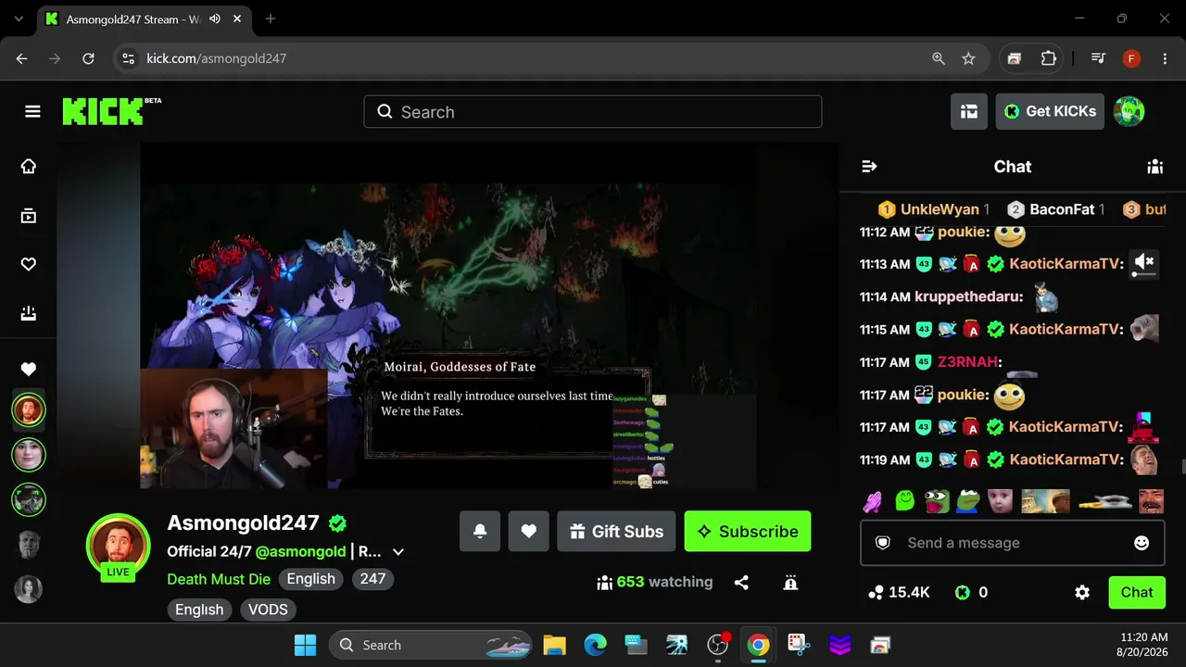This screenshot has height=667, width=1186.
Task: Open the Death Must Die category link
Action: [x=219, y=579]
